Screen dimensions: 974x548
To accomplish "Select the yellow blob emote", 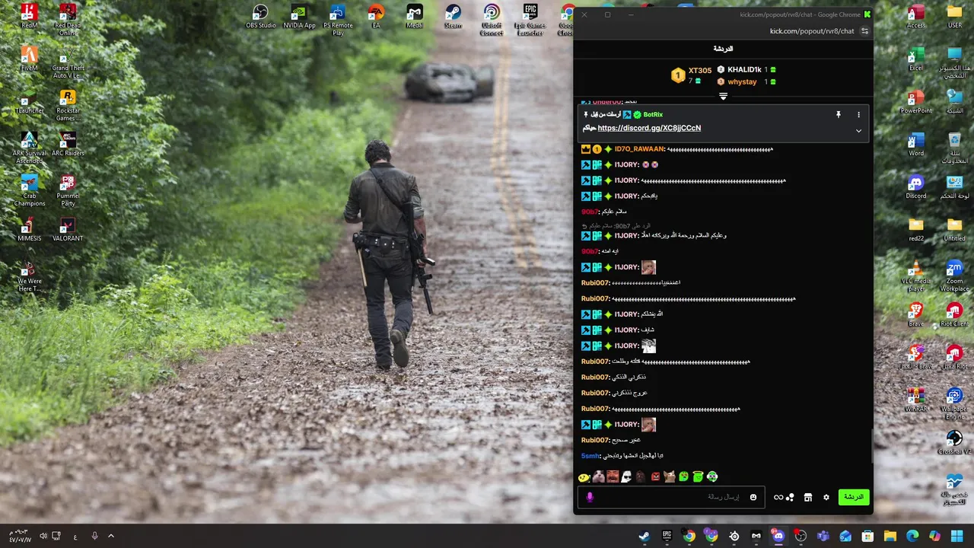I will click(x=584, y=477).
